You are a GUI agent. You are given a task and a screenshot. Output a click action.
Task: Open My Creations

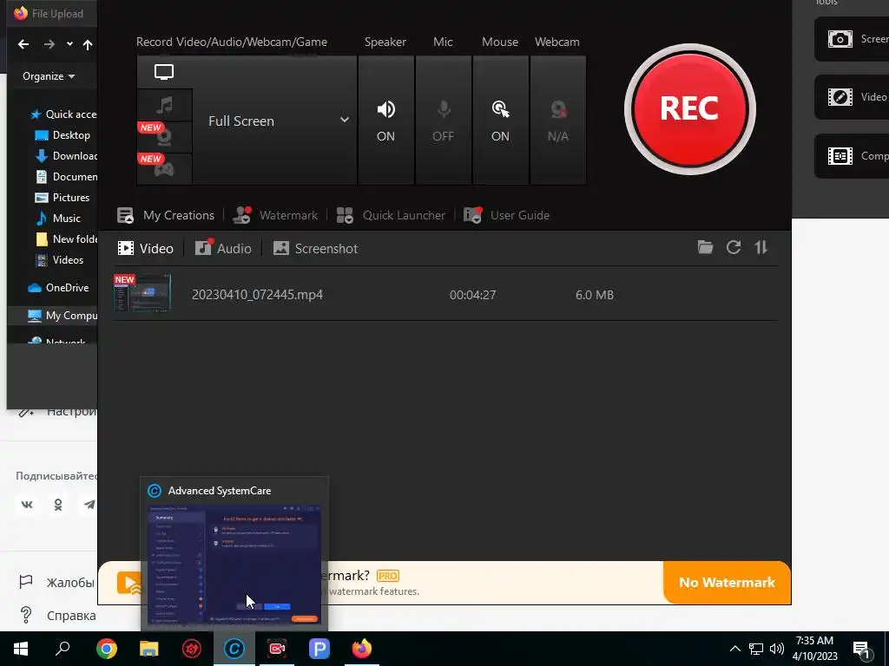(x=166, y=215)
